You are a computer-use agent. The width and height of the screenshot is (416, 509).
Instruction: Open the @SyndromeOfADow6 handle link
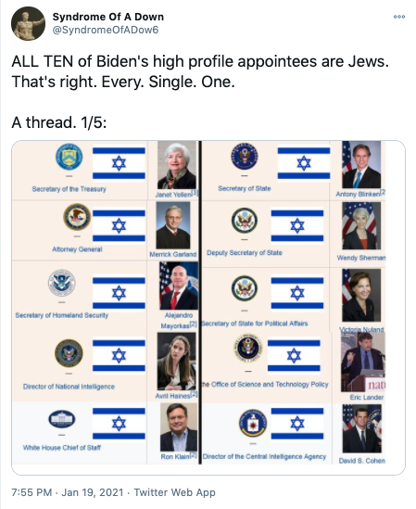(x=106, y=30)
